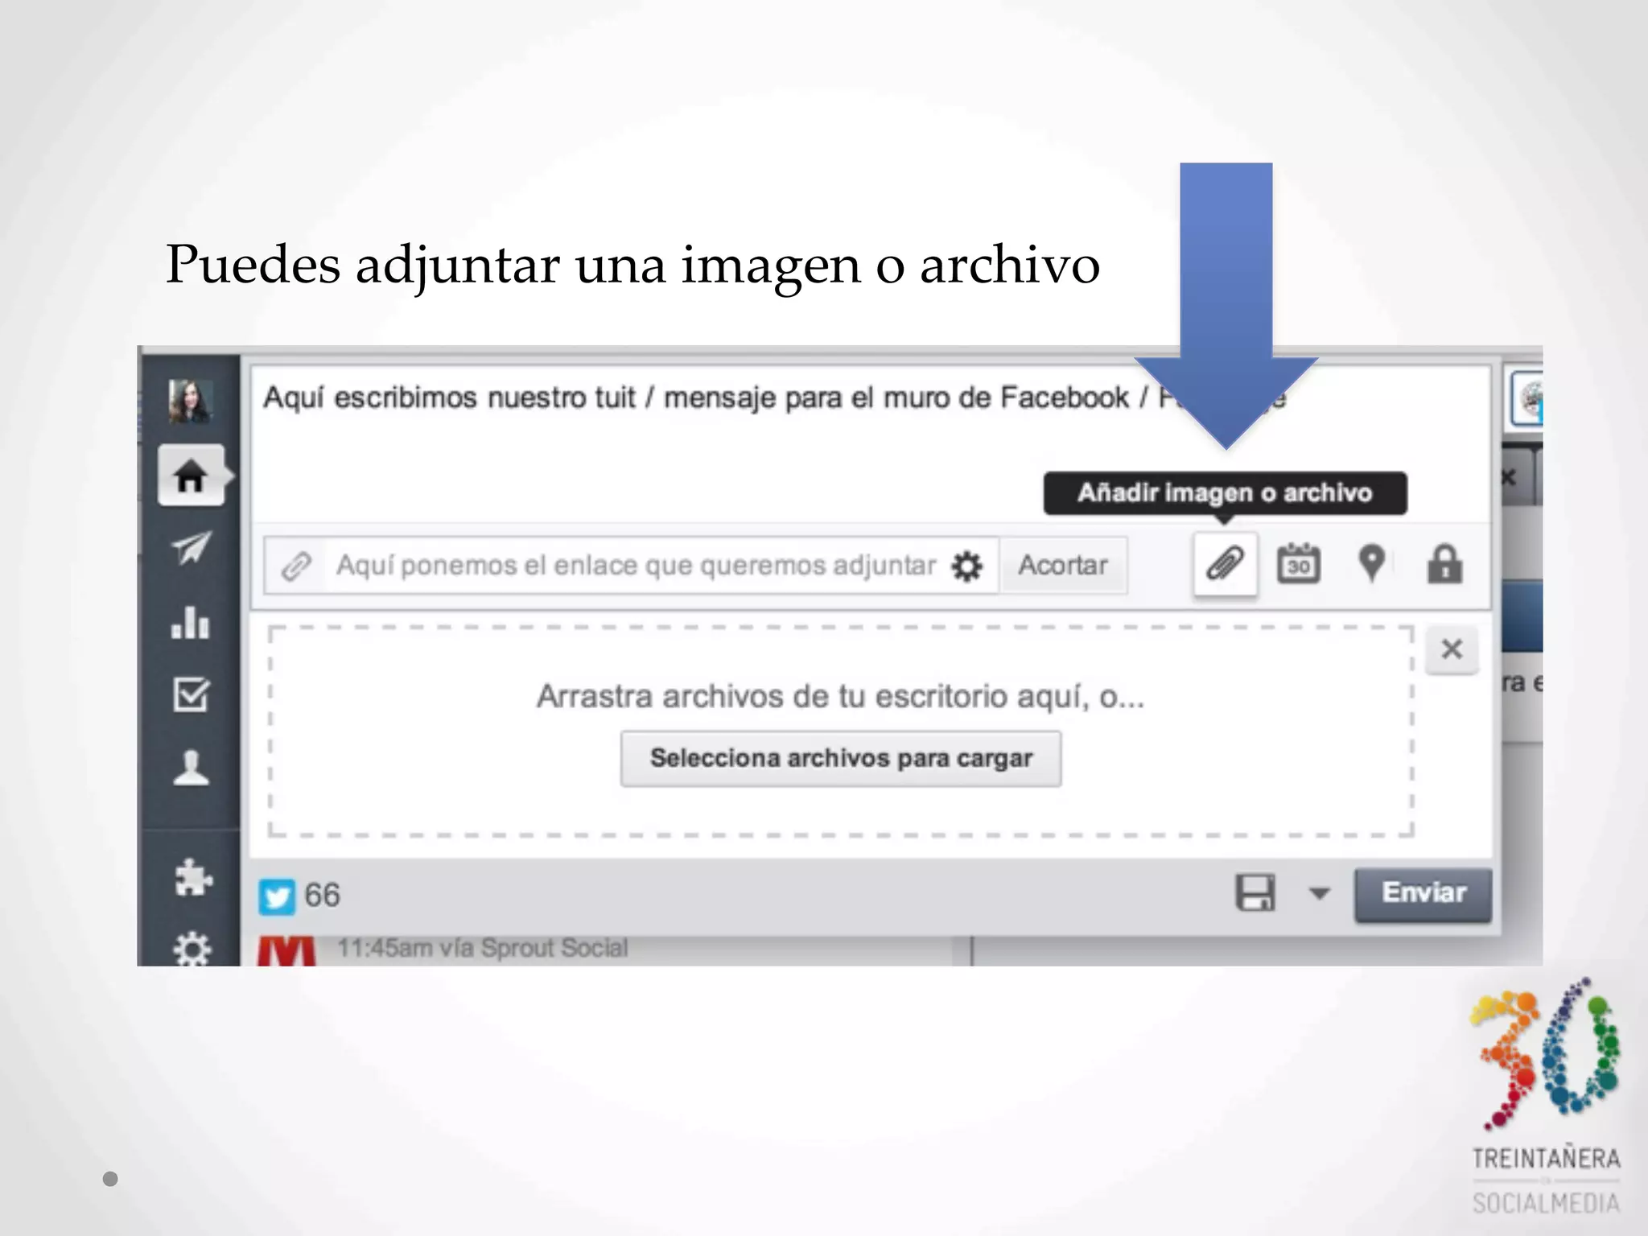The image size is (1648, 1236).
Task: Save the draft with the floppy disk icon
Action: 1255,893
